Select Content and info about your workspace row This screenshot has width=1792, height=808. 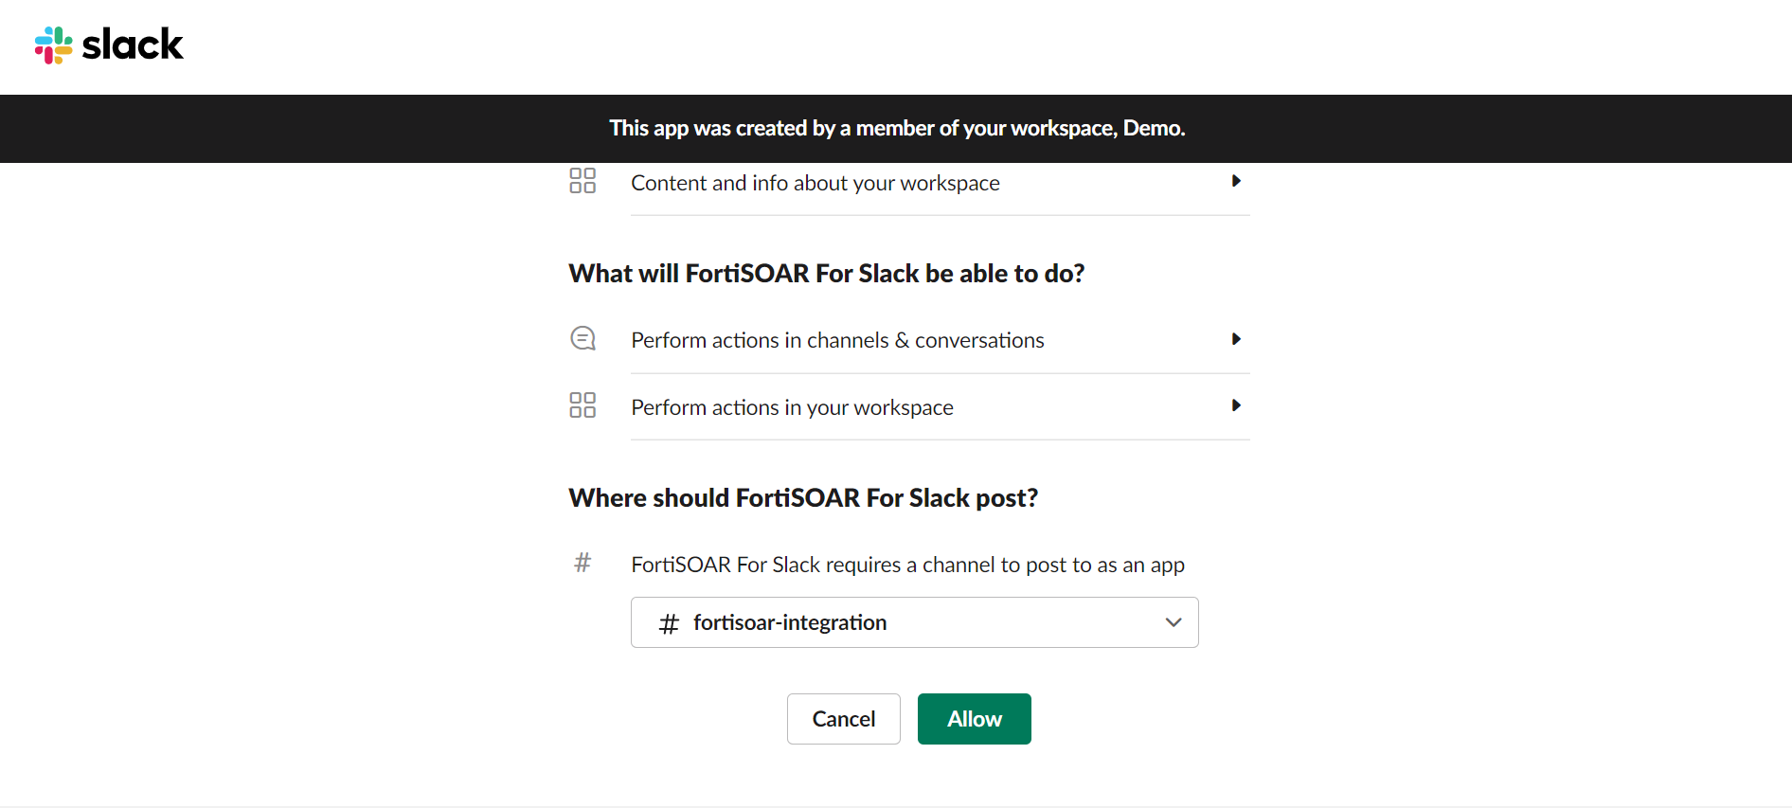click(x=815, y=183)
